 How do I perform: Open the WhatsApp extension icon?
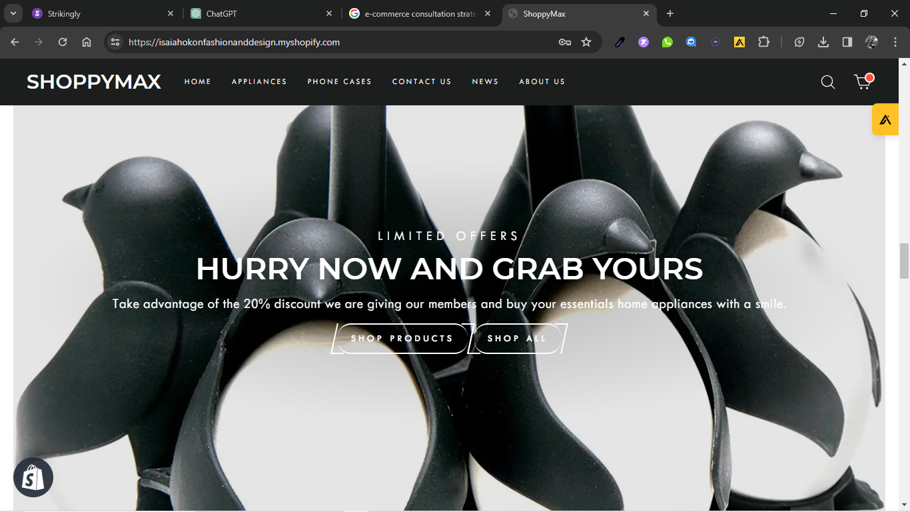[x=668, y=42]
